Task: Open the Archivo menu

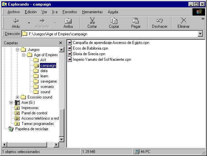Action: click(x=14, y=12)
